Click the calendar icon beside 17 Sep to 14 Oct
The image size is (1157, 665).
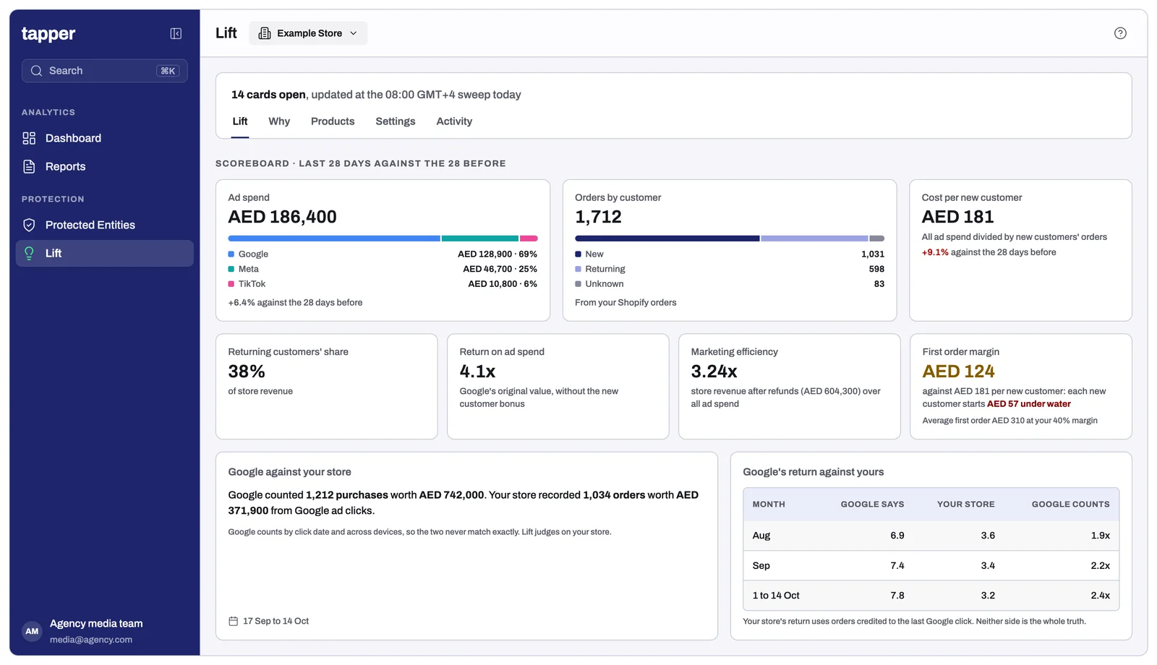[x=233, y=621]
